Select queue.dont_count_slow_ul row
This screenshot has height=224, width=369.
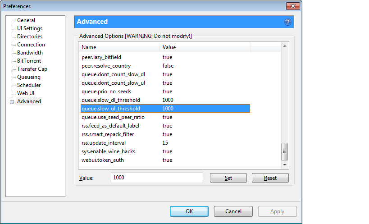(x=165, y=83)
